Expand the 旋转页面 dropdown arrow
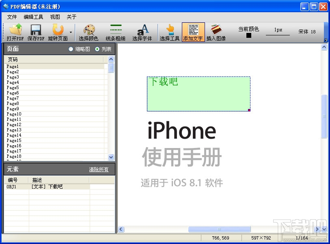 pyautogui.click(x=71, y=32)
